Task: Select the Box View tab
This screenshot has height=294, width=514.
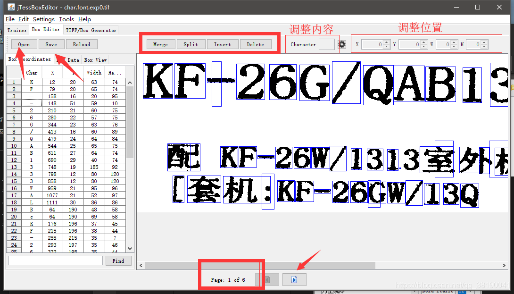Action: (95, 60)
